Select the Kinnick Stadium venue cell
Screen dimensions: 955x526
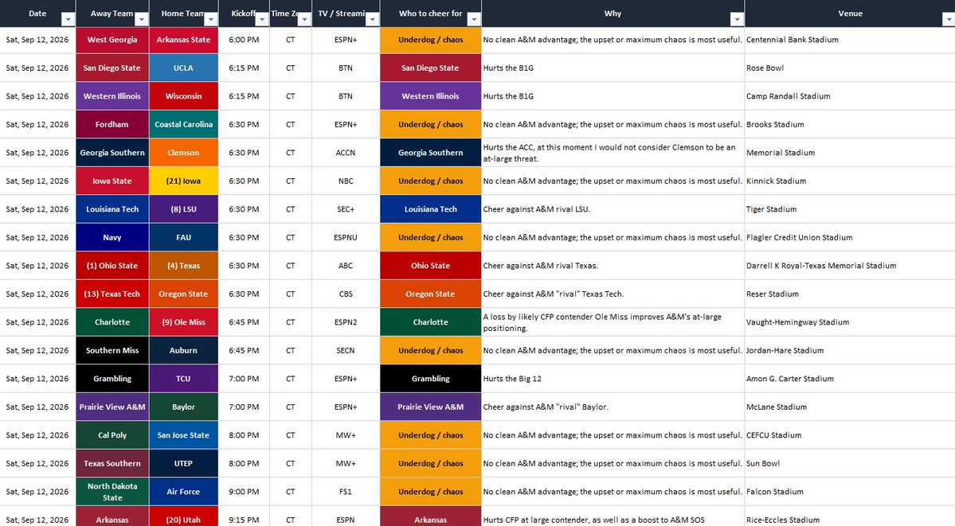[x=850, y=181]
